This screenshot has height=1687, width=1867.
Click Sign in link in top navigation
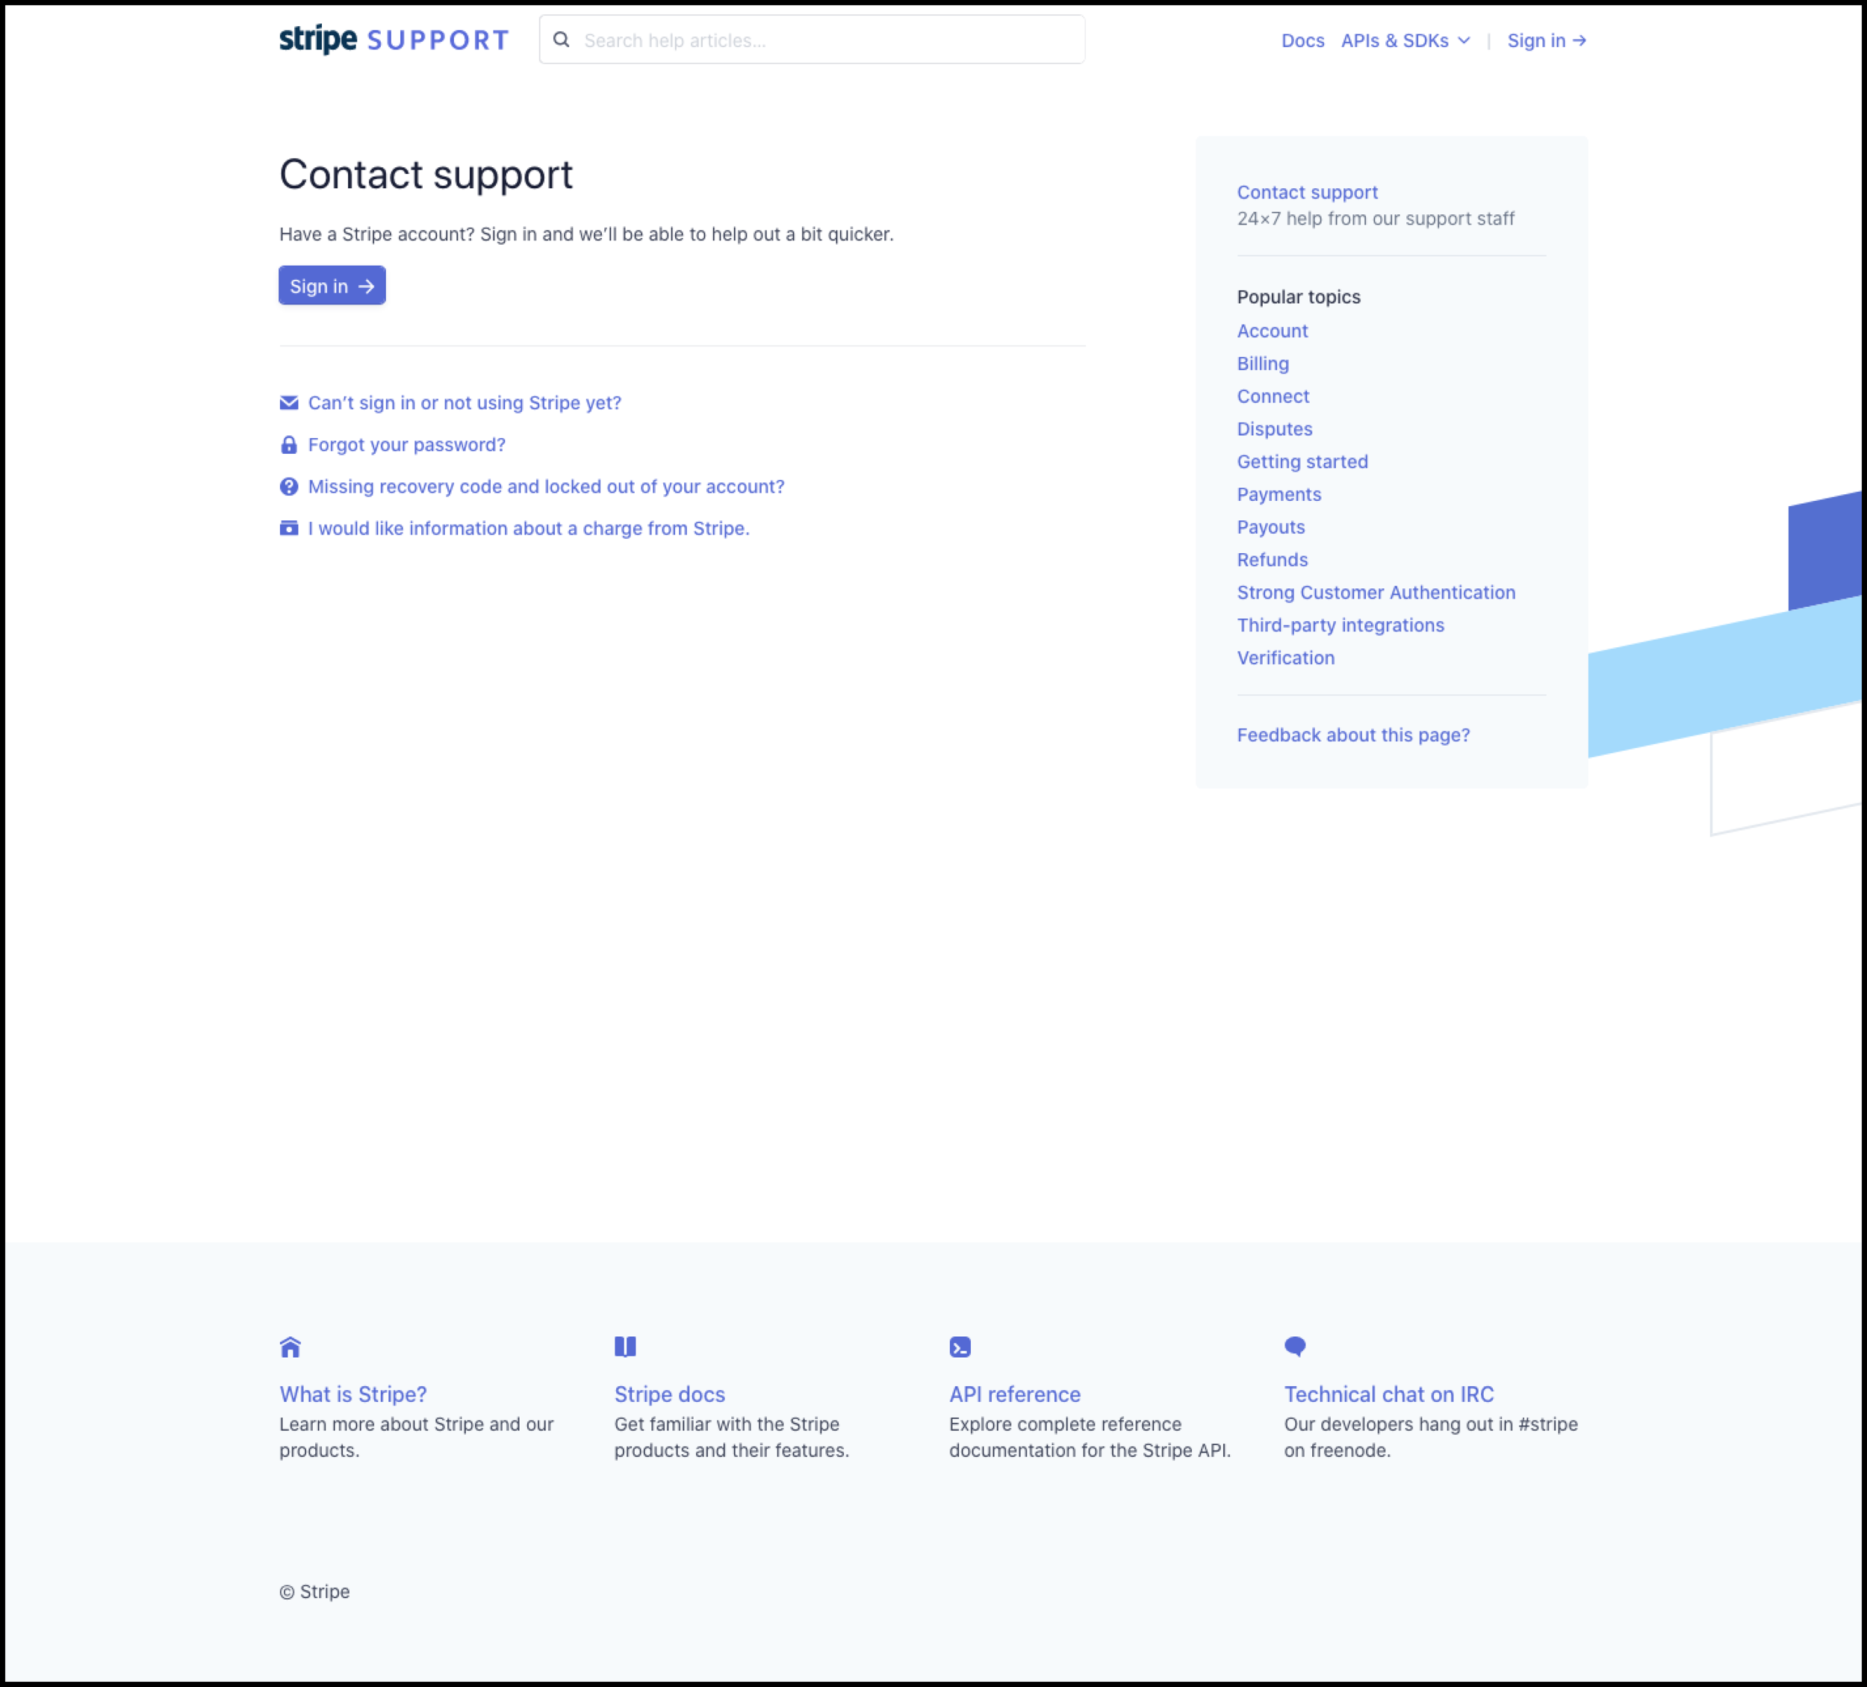(x=1546, y=41)
